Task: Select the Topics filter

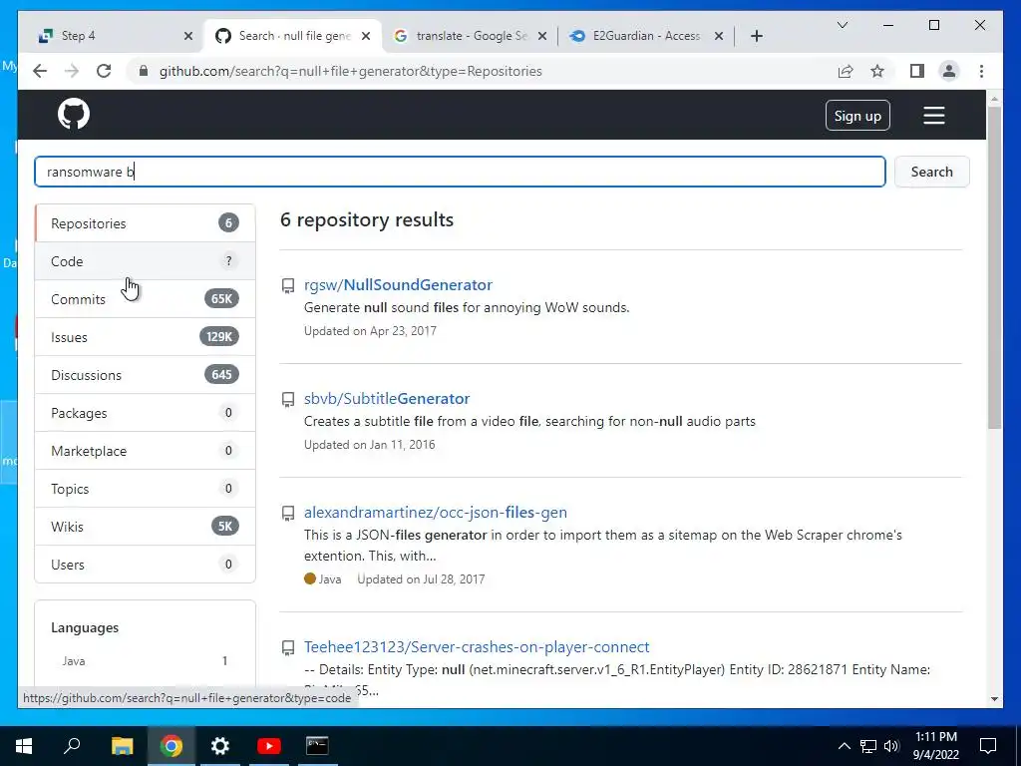Action: point(145,489)
